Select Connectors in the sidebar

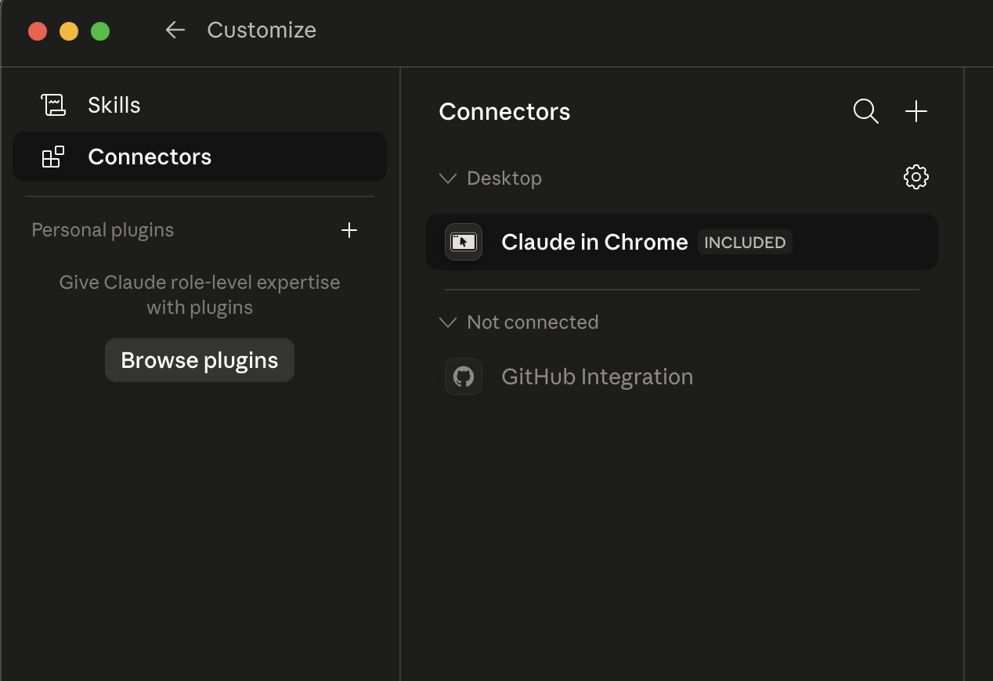(200, 157)
